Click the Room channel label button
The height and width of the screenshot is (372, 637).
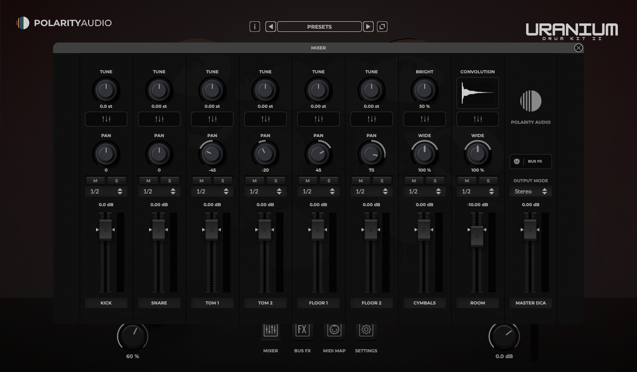[478, 303]
